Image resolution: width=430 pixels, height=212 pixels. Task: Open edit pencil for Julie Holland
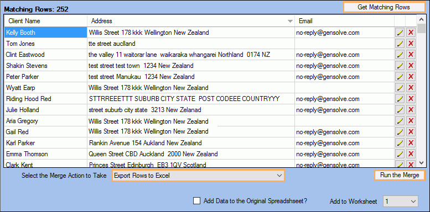tap(400, 110)
